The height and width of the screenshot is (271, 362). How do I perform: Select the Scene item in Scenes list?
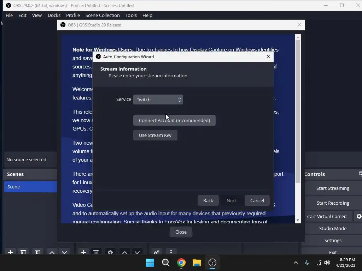[31, 187]
